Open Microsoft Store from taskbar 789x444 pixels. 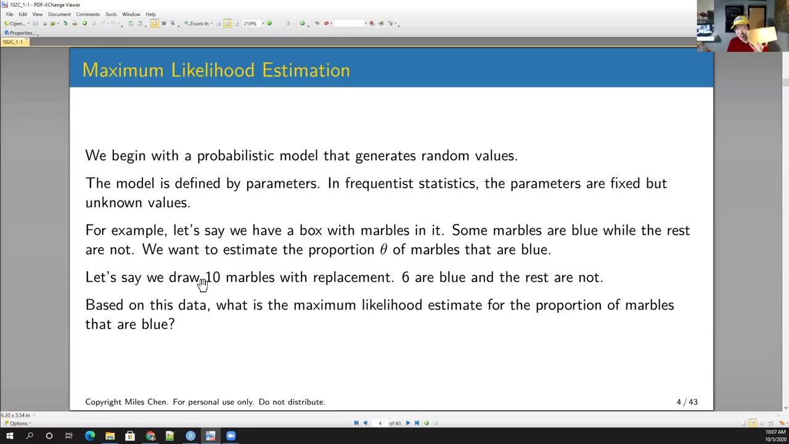coord(130,436)
